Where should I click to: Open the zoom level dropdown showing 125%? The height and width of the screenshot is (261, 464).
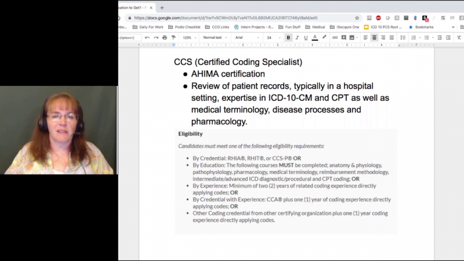pyautogui.click(x=190, y=38)
